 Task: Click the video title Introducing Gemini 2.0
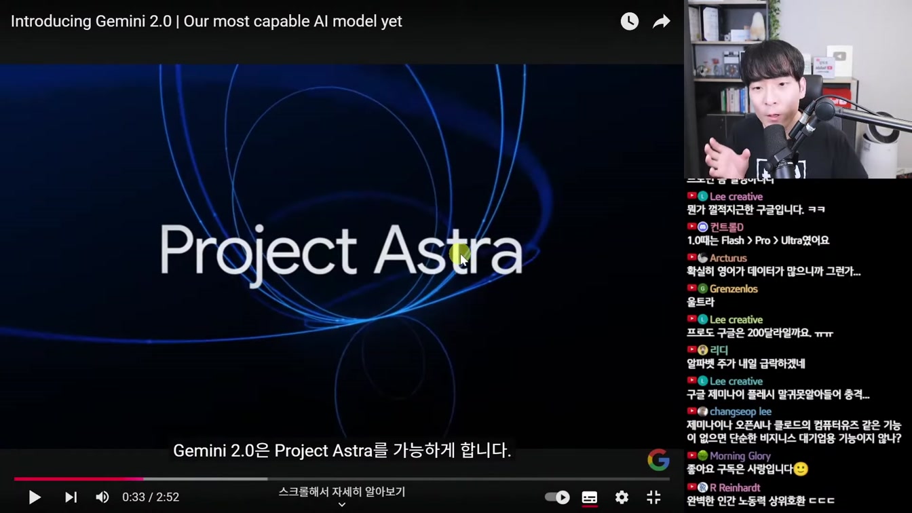(x=206, y=22)
